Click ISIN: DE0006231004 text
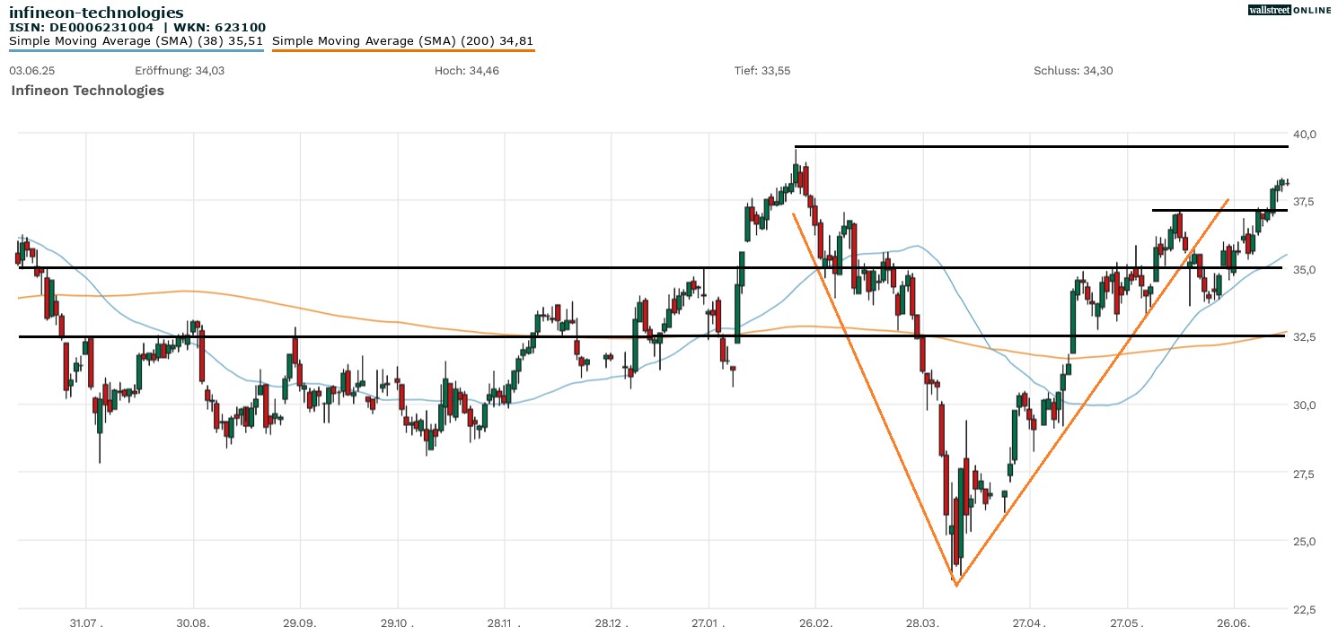This screenshot has width=1338, height=627. point(83,28)
